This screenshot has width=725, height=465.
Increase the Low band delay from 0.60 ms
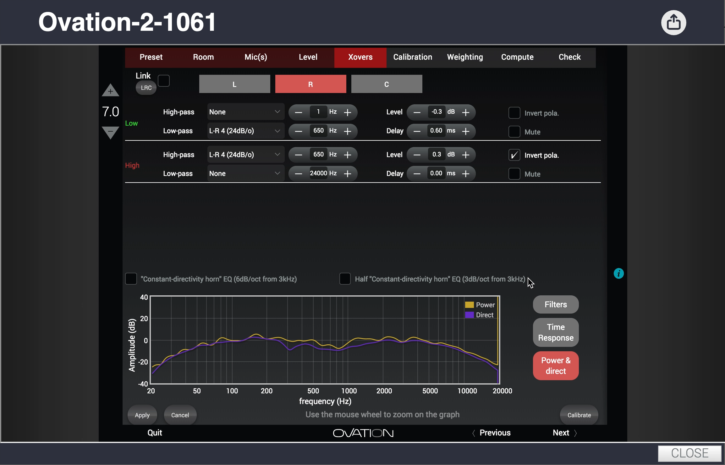click(466, 131)
